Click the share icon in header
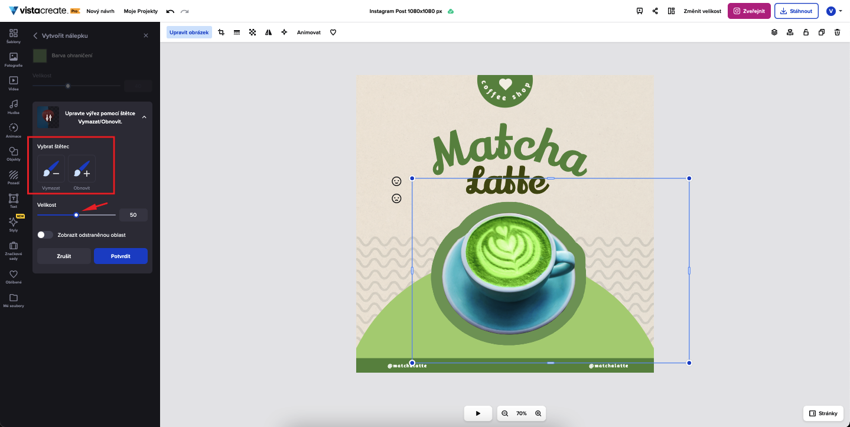Screen dimensions: 850x427 point(655,11)
